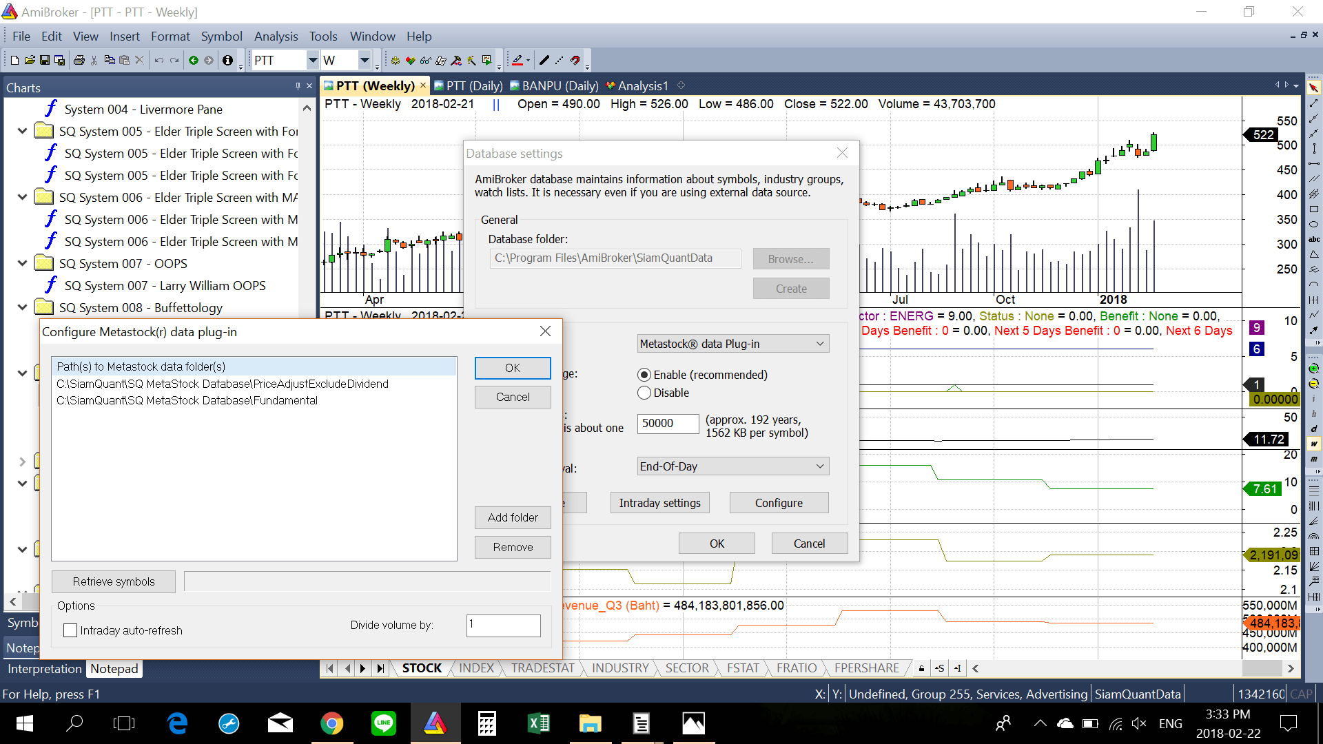Open the Analysis menu

276,37
